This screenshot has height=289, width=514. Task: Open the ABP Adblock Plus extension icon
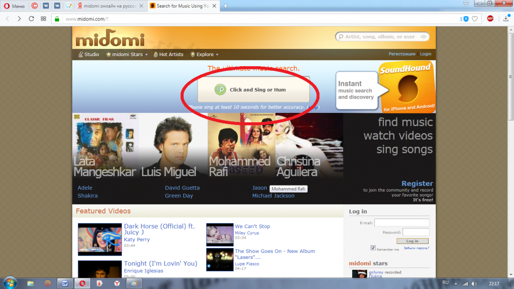490,19
